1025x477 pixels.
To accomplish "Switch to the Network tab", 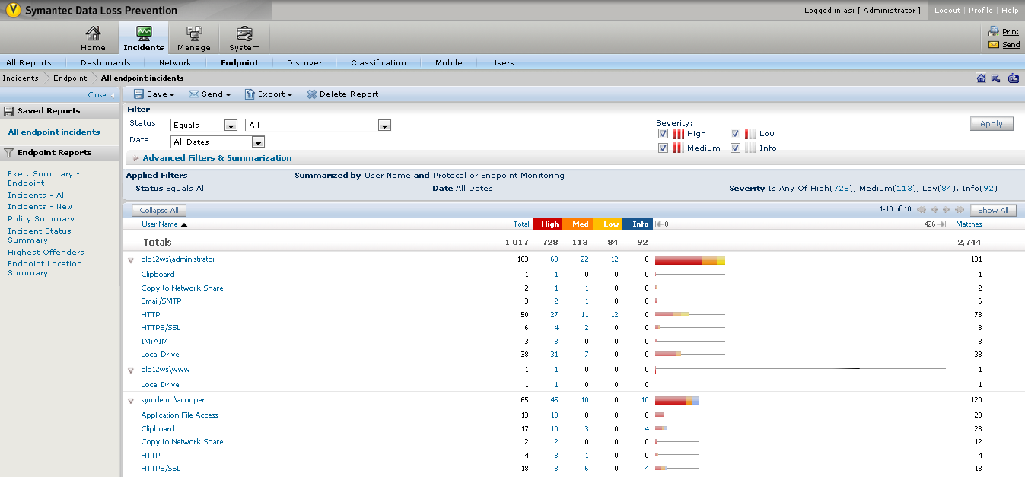I will pos(175,63).
